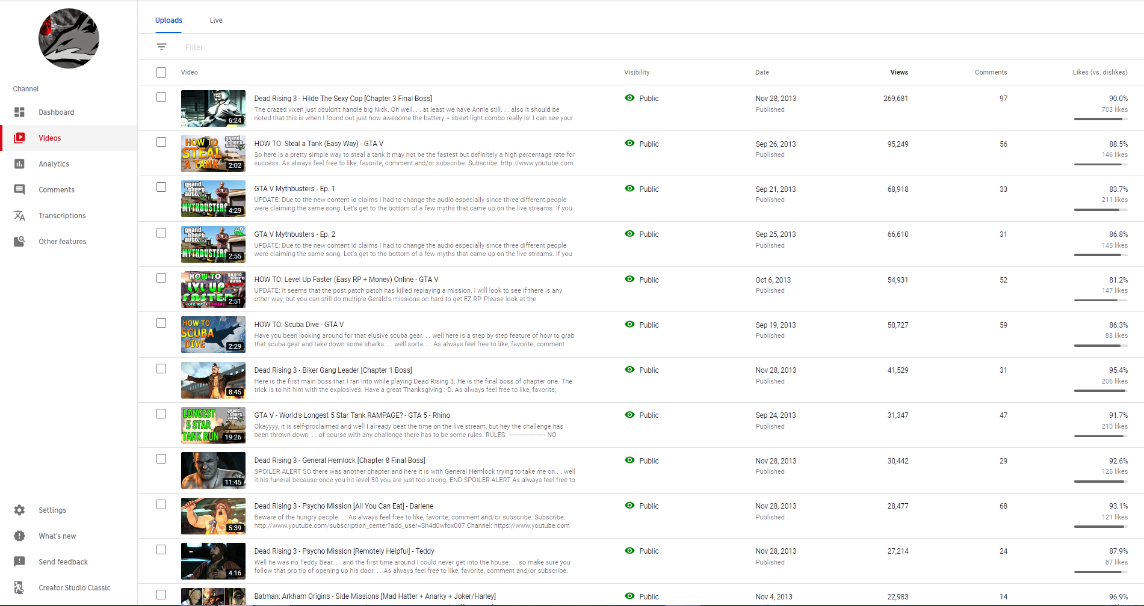Viewport: 1144px width, 606px height.
Task: Click the eye icon for Teddy Psycho Mission video
Action: pos(629,551)
